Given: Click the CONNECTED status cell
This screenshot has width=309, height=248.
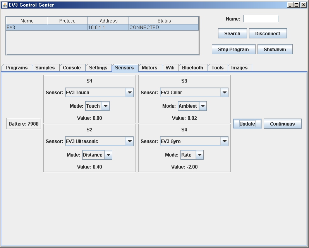Looking at the screenshot, I should click(x=163, y=28).
